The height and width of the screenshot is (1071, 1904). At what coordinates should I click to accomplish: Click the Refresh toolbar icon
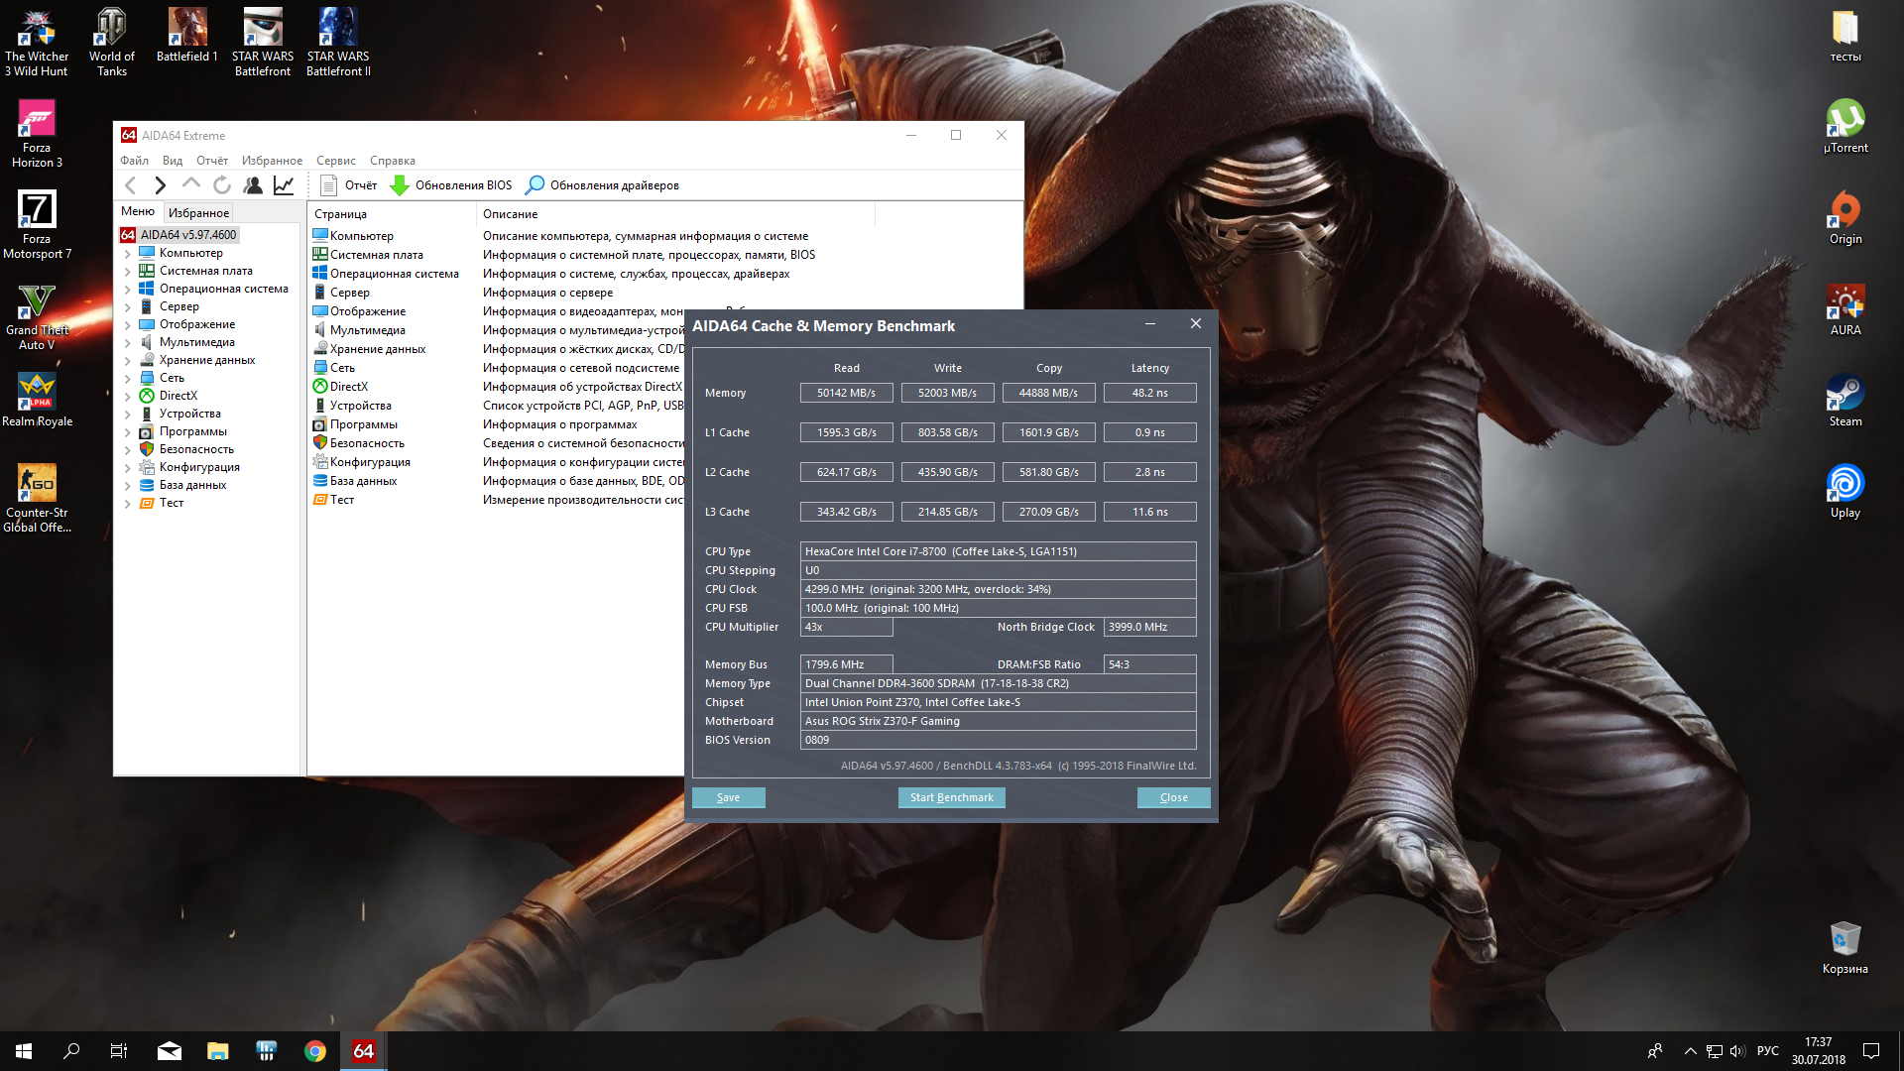pyautogui.click(x=222, y=185)
